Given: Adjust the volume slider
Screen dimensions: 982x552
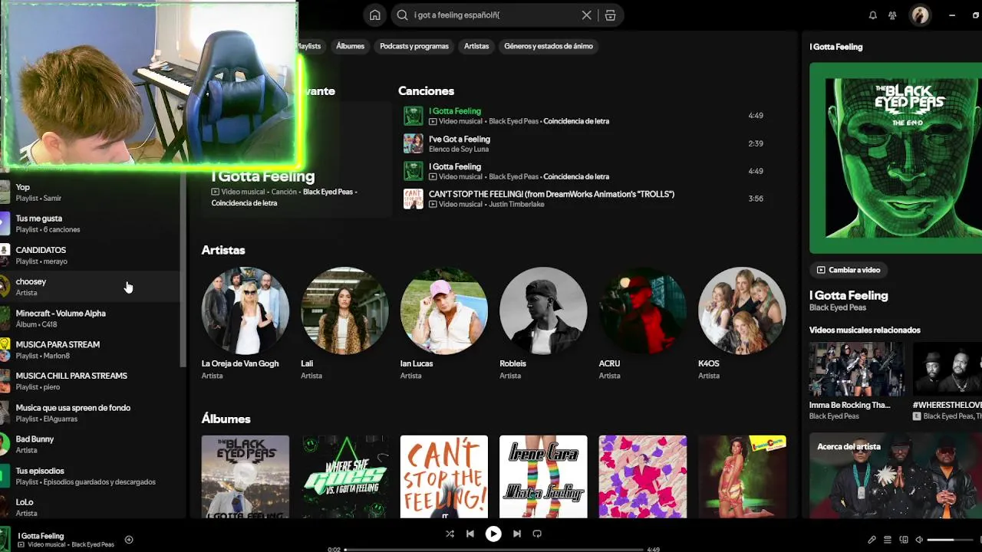Looking at the screenshot, I should (951, 540).
